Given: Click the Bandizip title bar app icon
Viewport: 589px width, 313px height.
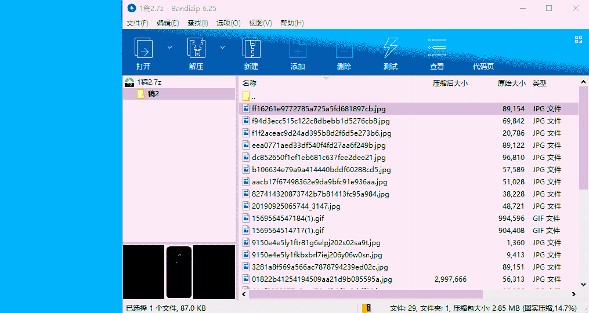Looking at the screenshot, I should [x=132, y=8].
